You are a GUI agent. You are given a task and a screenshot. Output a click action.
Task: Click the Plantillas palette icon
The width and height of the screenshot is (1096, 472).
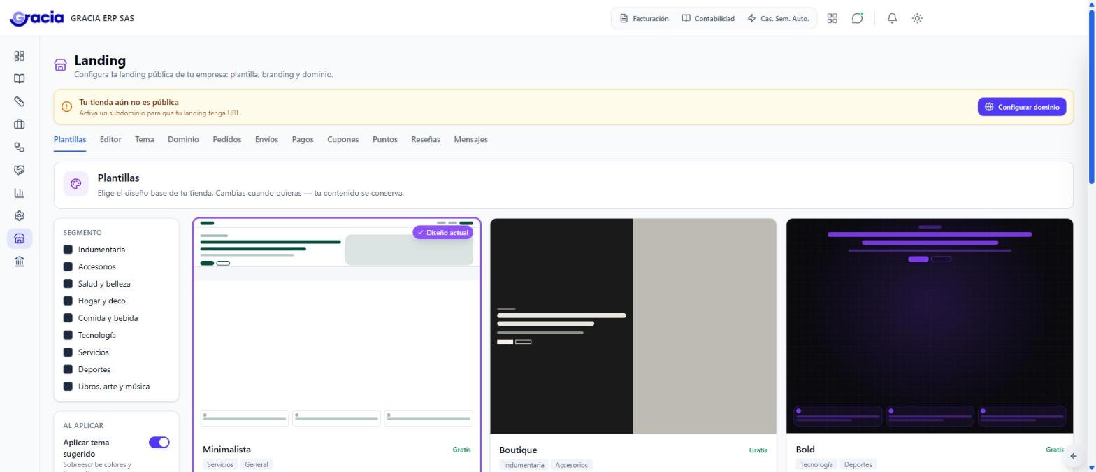[x=76, y=184]
